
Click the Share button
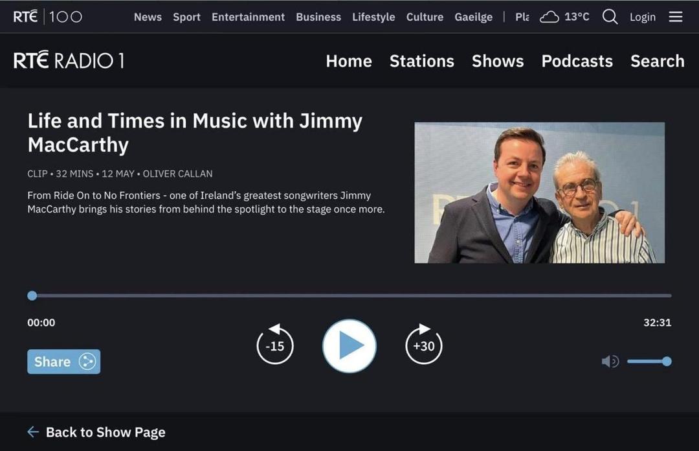coord(63,361)
